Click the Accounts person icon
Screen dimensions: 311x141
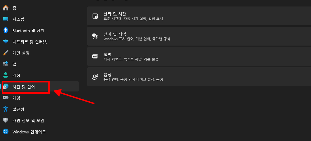pyautogui.click(x=6, y=75)
